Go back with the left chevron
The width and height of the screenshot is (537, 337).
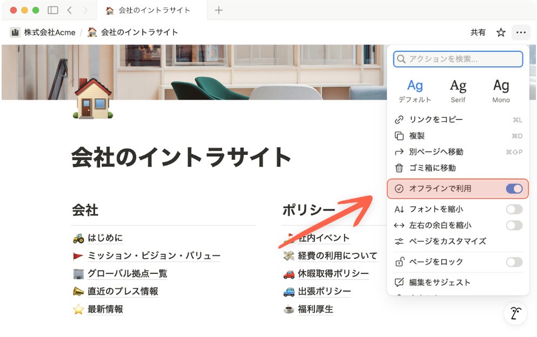pyautogui.click(x=70, y=10)
